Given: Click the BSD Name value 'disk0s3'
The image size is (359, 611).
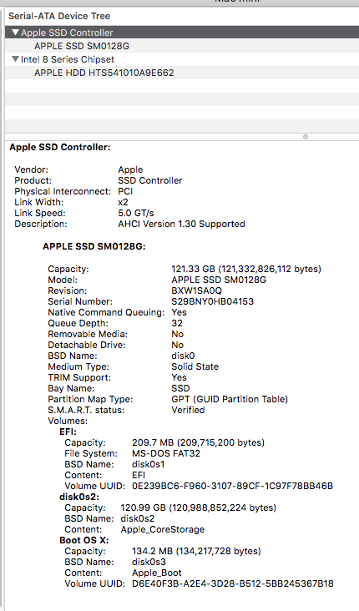Looking at the screenshot, I should click(x=149, y=563).
